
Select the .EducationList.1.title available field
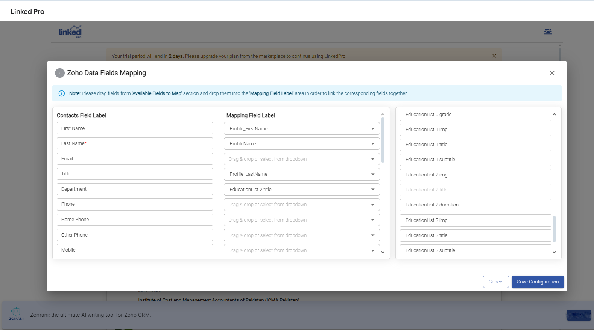point(475,145)
